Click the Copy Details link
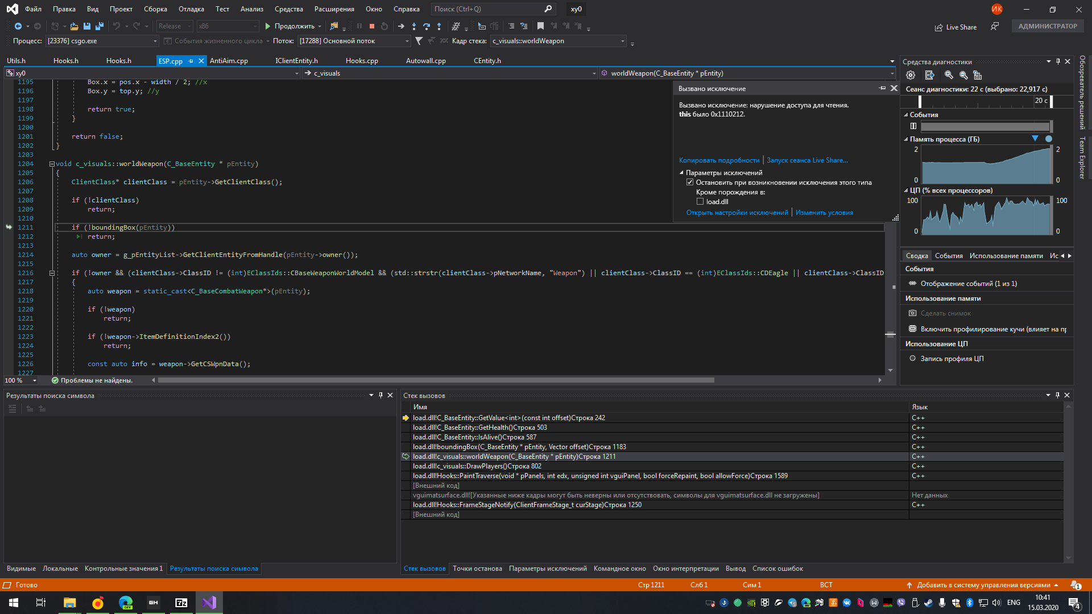This screenshot has height=614, width=1092. [719, 160]
